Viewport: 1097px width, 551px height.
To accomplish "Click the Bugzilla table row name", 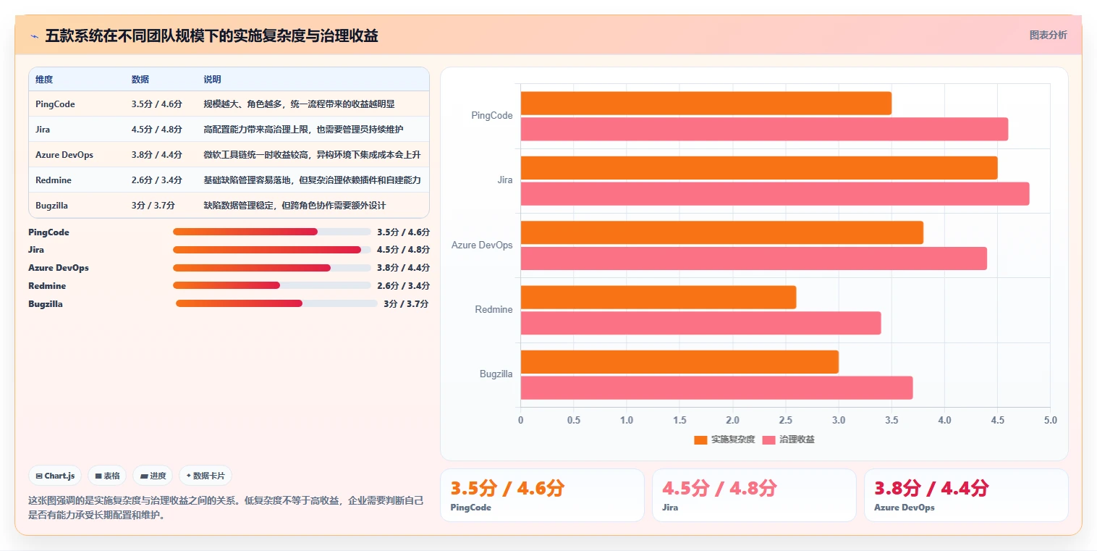I will pos(51,206).
